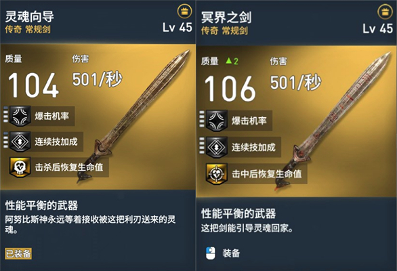The width and height of the screenshot is (397, 271).
Task: Click the combo bonus icon on 灵魂向导
Action: tap(20, 142)
